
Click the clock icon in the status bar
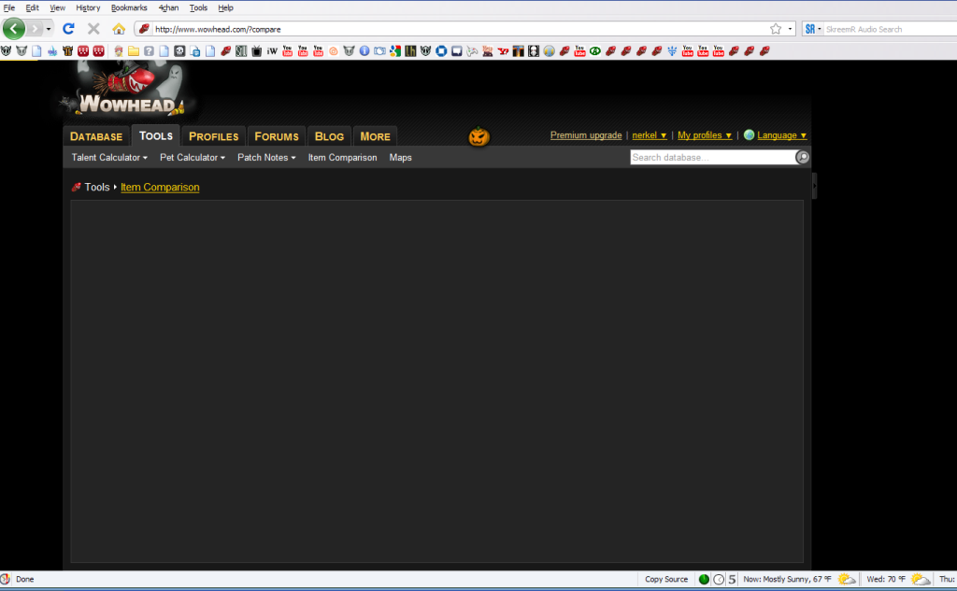click(719, 580)
